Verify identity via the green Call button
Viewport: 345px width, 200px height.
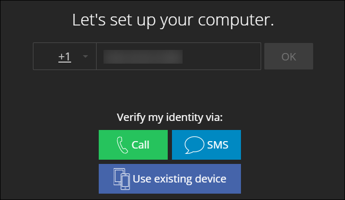click(133, 145)
